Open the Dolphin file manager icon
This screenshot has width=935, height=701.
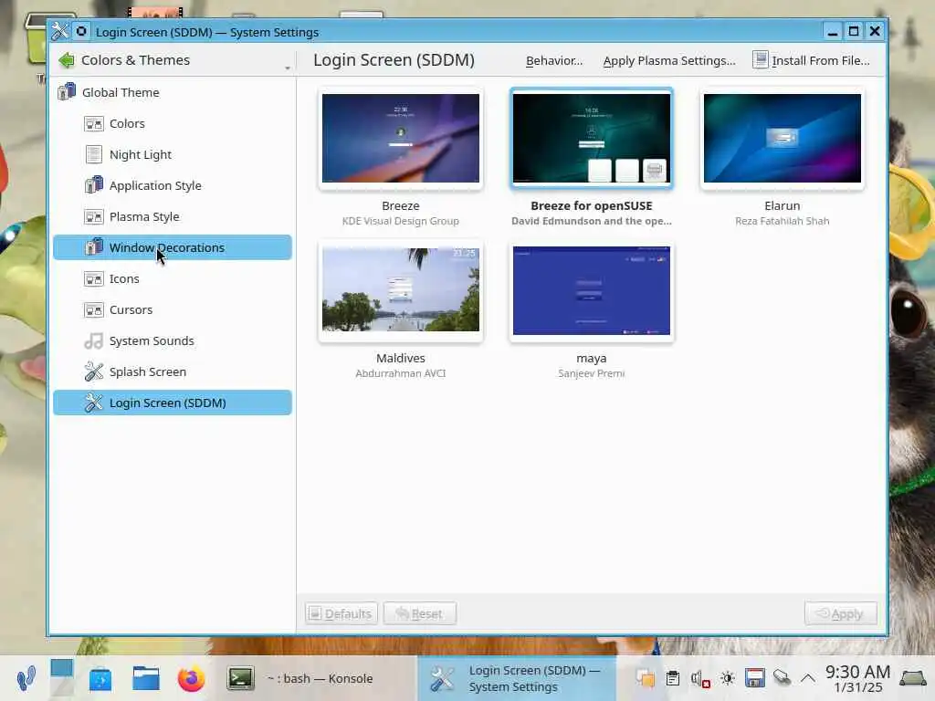(x=145, y=678)
